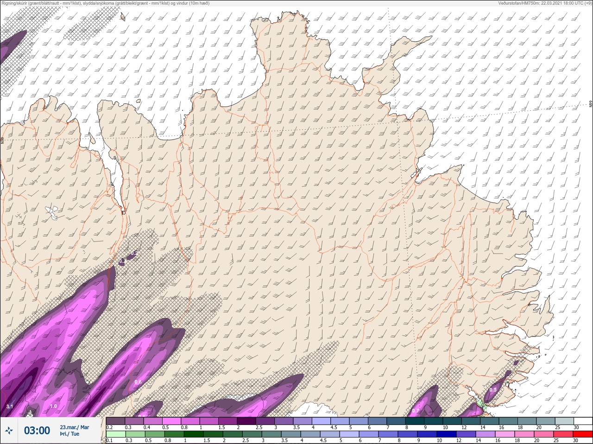This screenshot has height=444, width=593.
Task: Click the red bottom legend swatch after 30
Action: point(583,434)
